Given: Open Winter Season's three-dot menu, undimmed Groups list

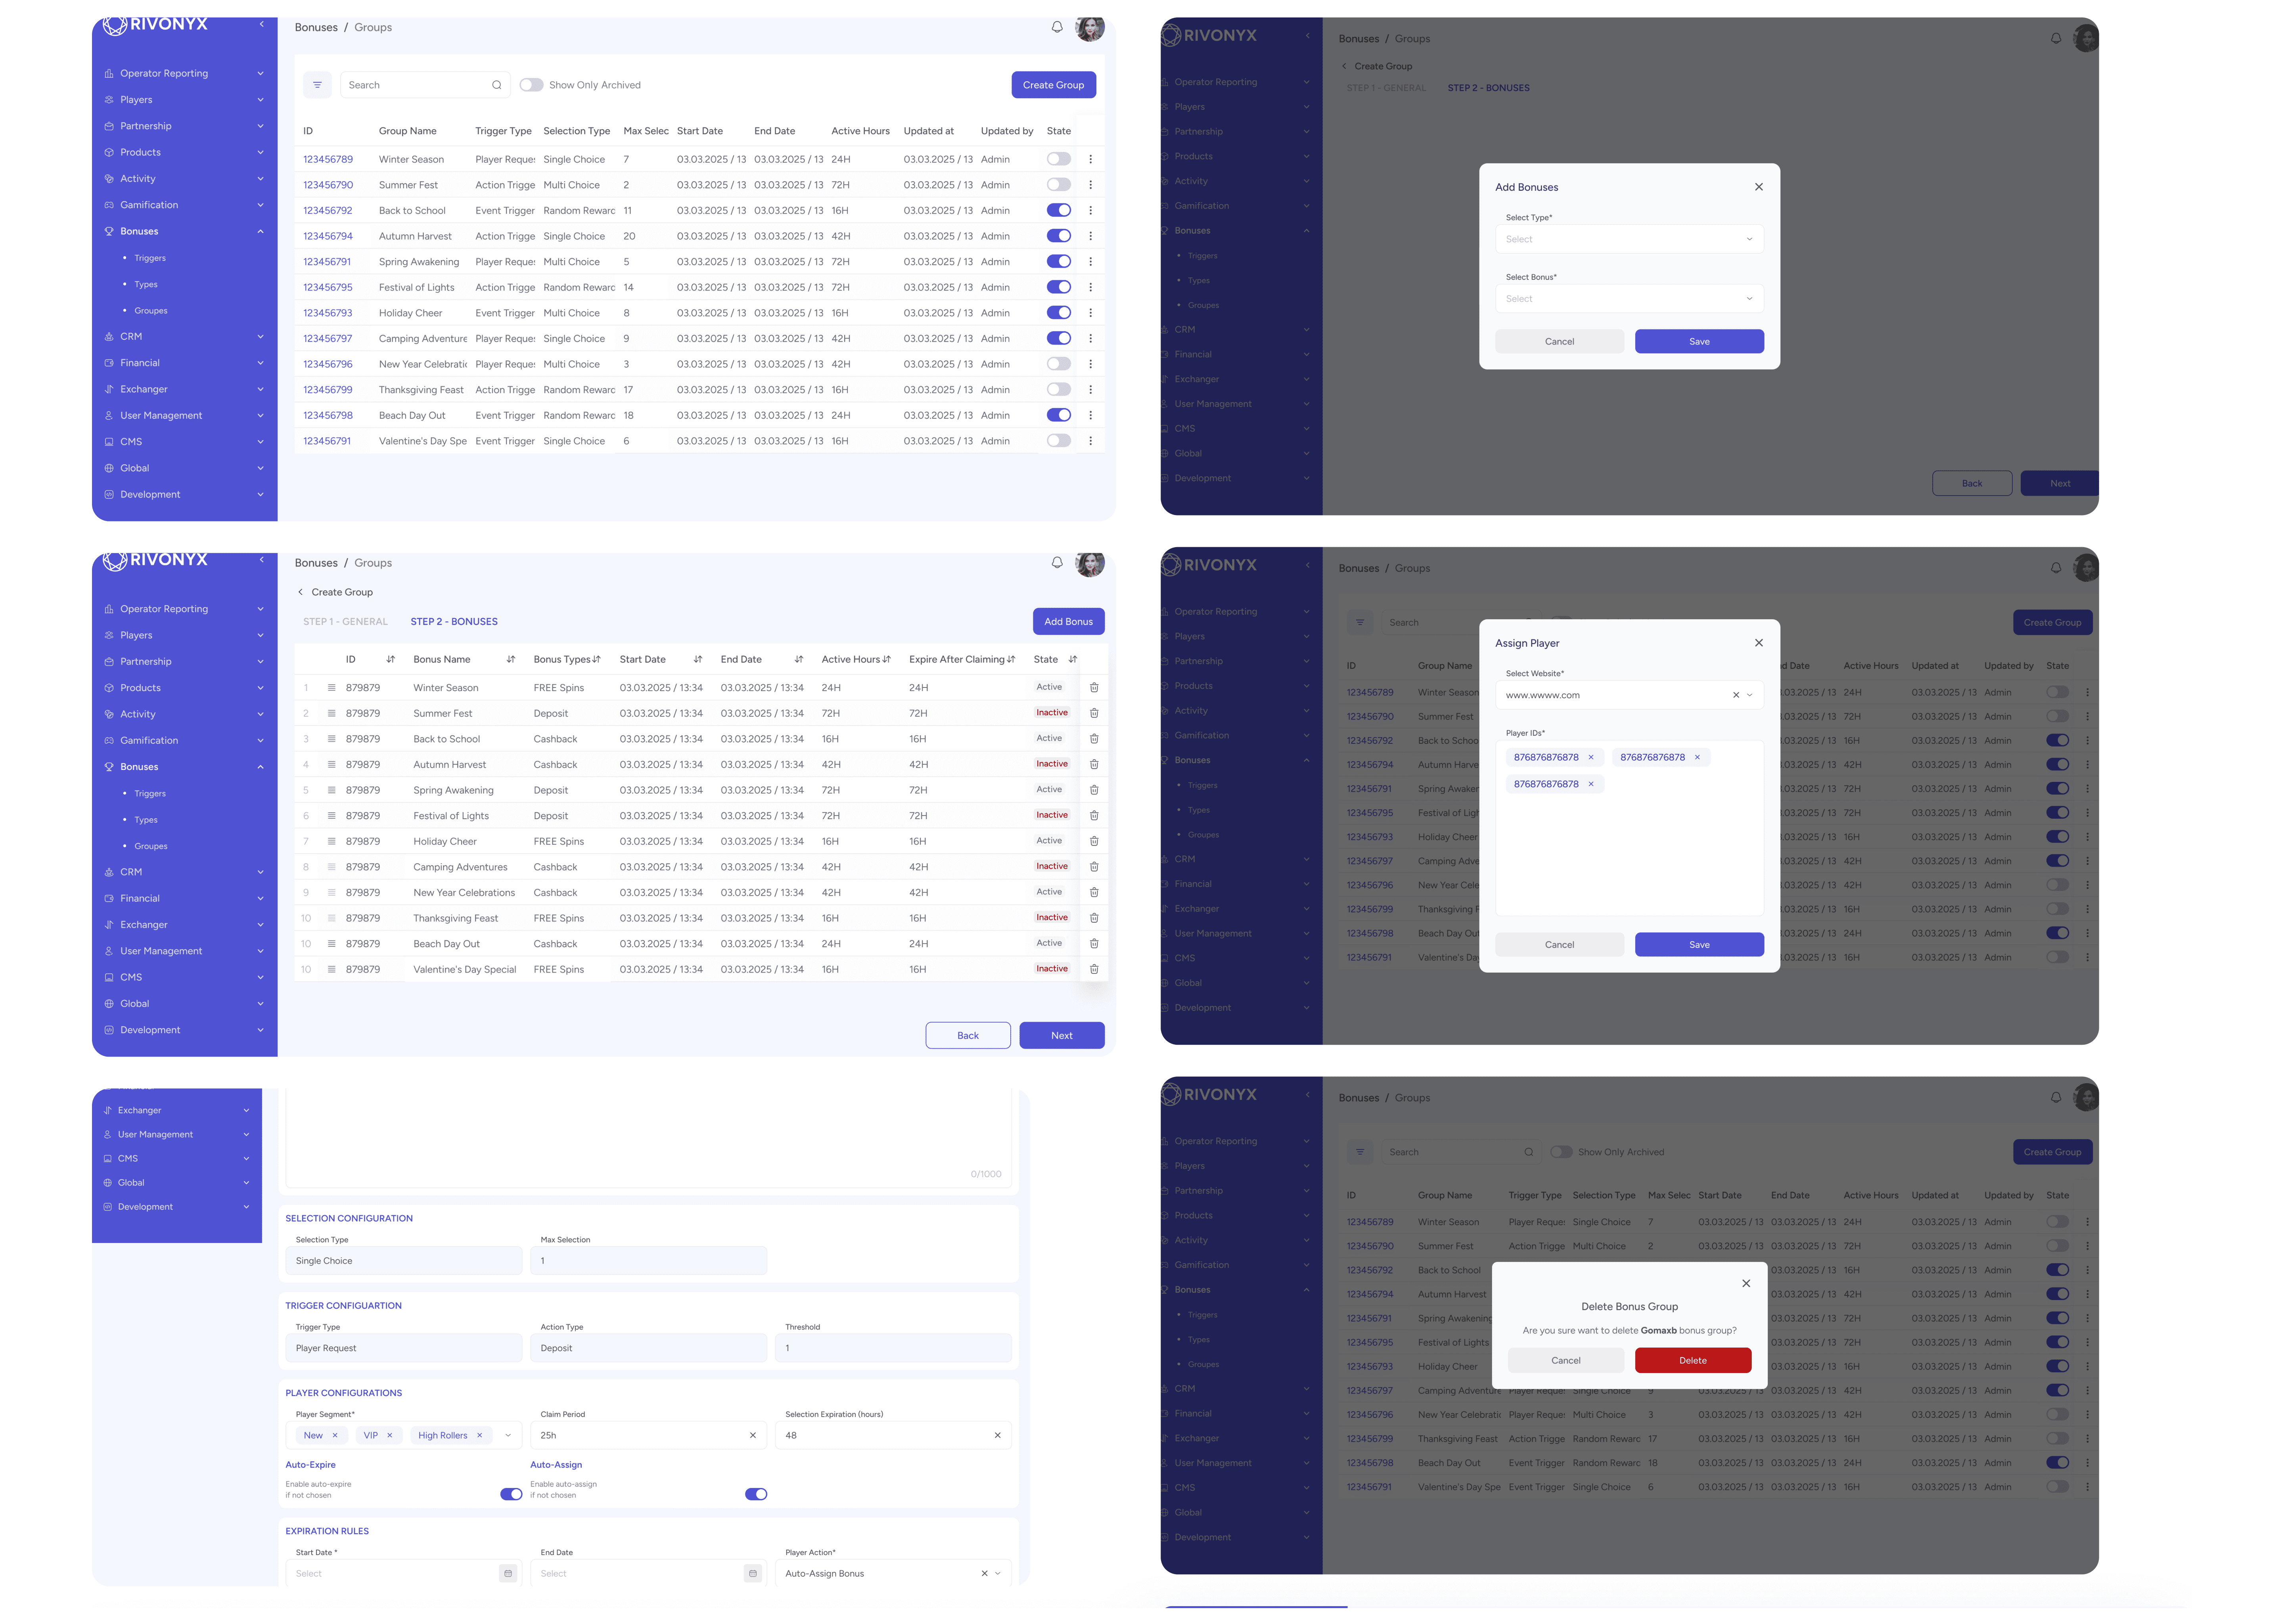Looking at the screenshot, I should [x=1090, y=159].
